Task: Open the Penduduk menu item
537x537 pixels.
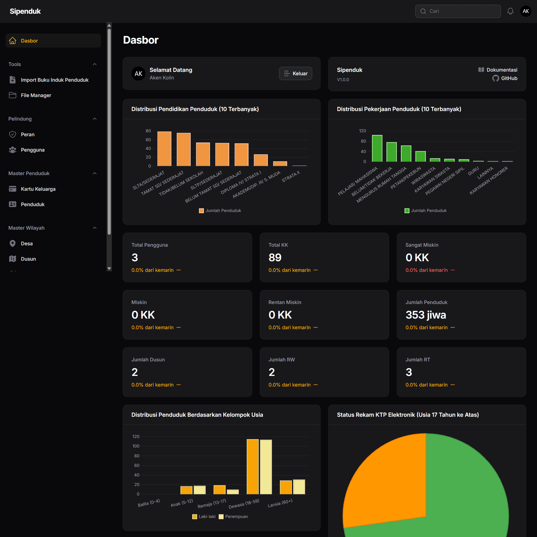Action: coord(32,204)
